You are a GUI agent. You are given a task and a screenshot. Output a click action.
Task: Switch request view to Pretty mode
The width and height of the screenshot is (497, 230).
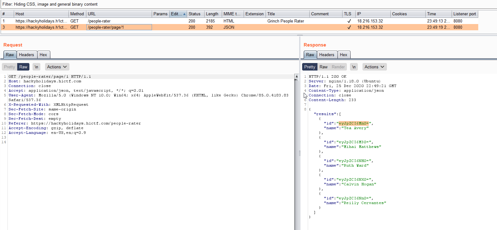click(9, 67)
